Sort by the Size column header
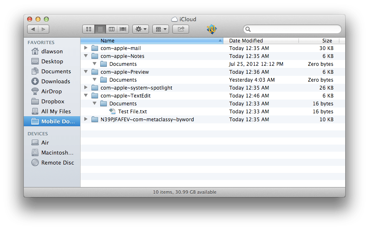Viewport: 369px width, 230px height. 319,41
